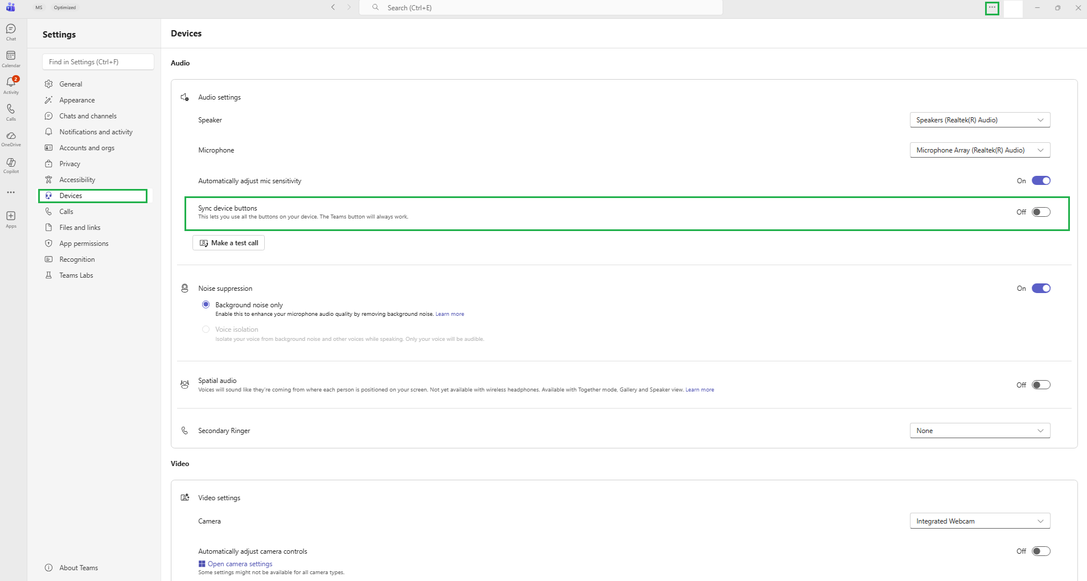Open the Copilot icon
The image size is (1087, 581).
click(11, 166)
